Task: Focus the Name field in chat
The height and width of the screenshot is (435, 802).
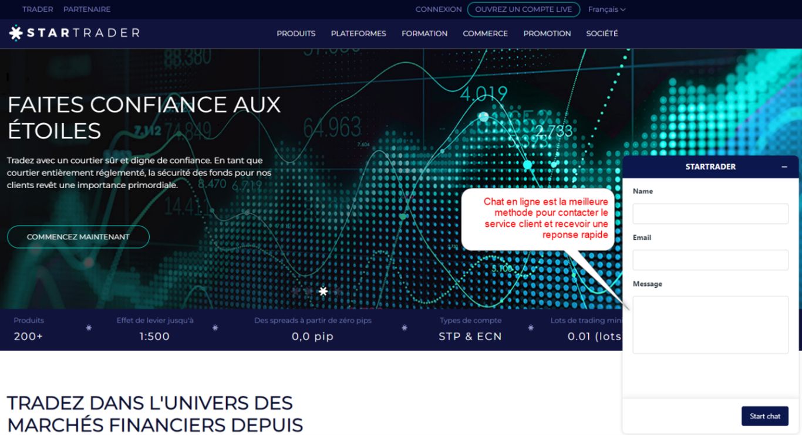Action: pyautogui.click(x=710, y=213)
